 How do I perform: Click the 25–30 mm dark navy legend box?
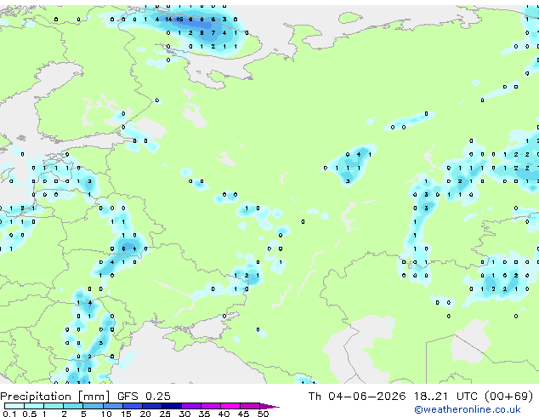pos(171,406)
